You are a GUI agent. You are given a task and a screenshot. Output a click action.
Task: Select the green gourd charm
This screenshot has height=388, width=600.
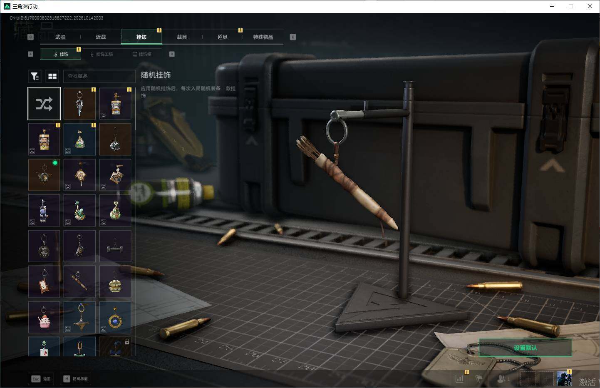pos(115,211)
